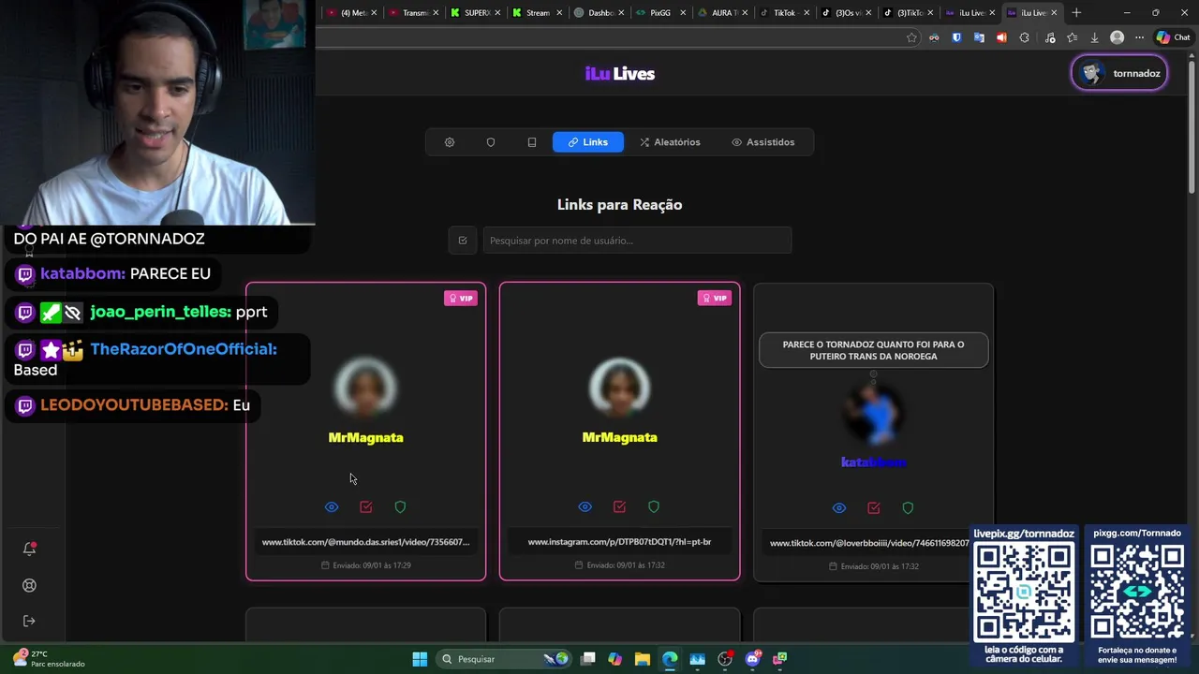The height and width of the screenshot is (674, 1199).
Task: Open the Edge profile avatar icon
Action: click(x=1117, y=37)
